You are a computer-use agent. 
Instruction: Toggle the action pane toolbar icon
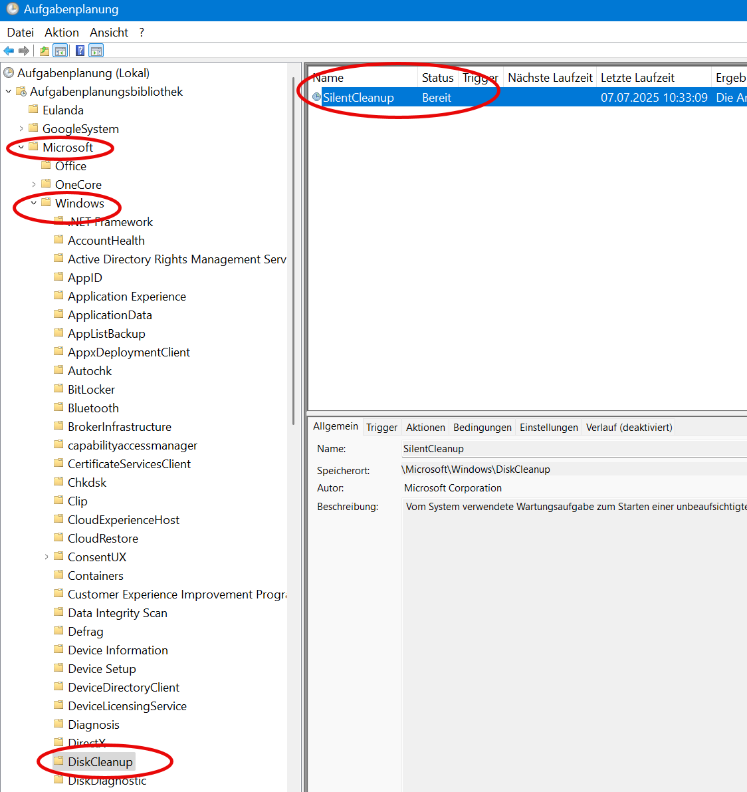coord(96,51)
